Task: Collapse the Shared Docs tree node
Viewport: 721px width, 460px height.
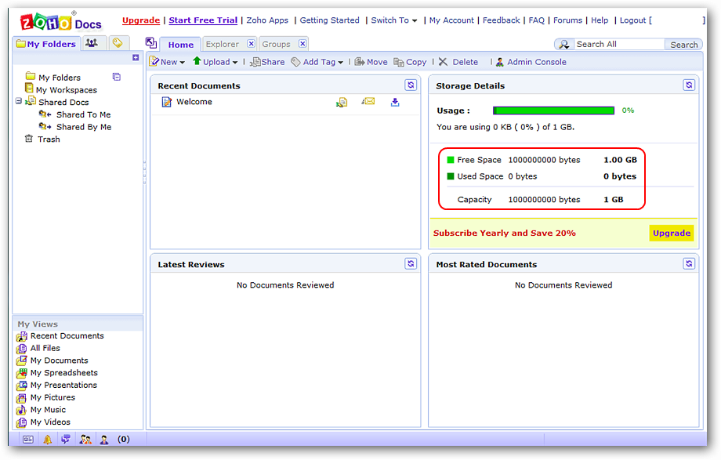Action: [18, 101]
